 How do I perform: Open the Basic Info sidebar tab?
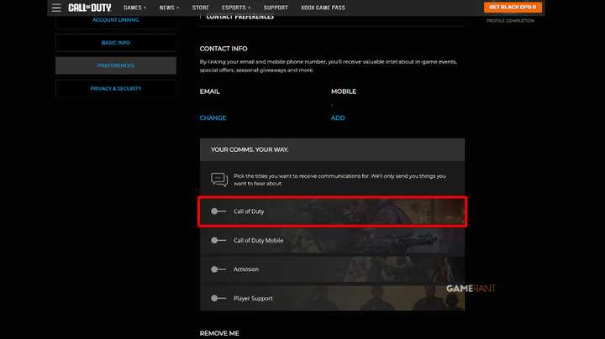click(116, 42)
